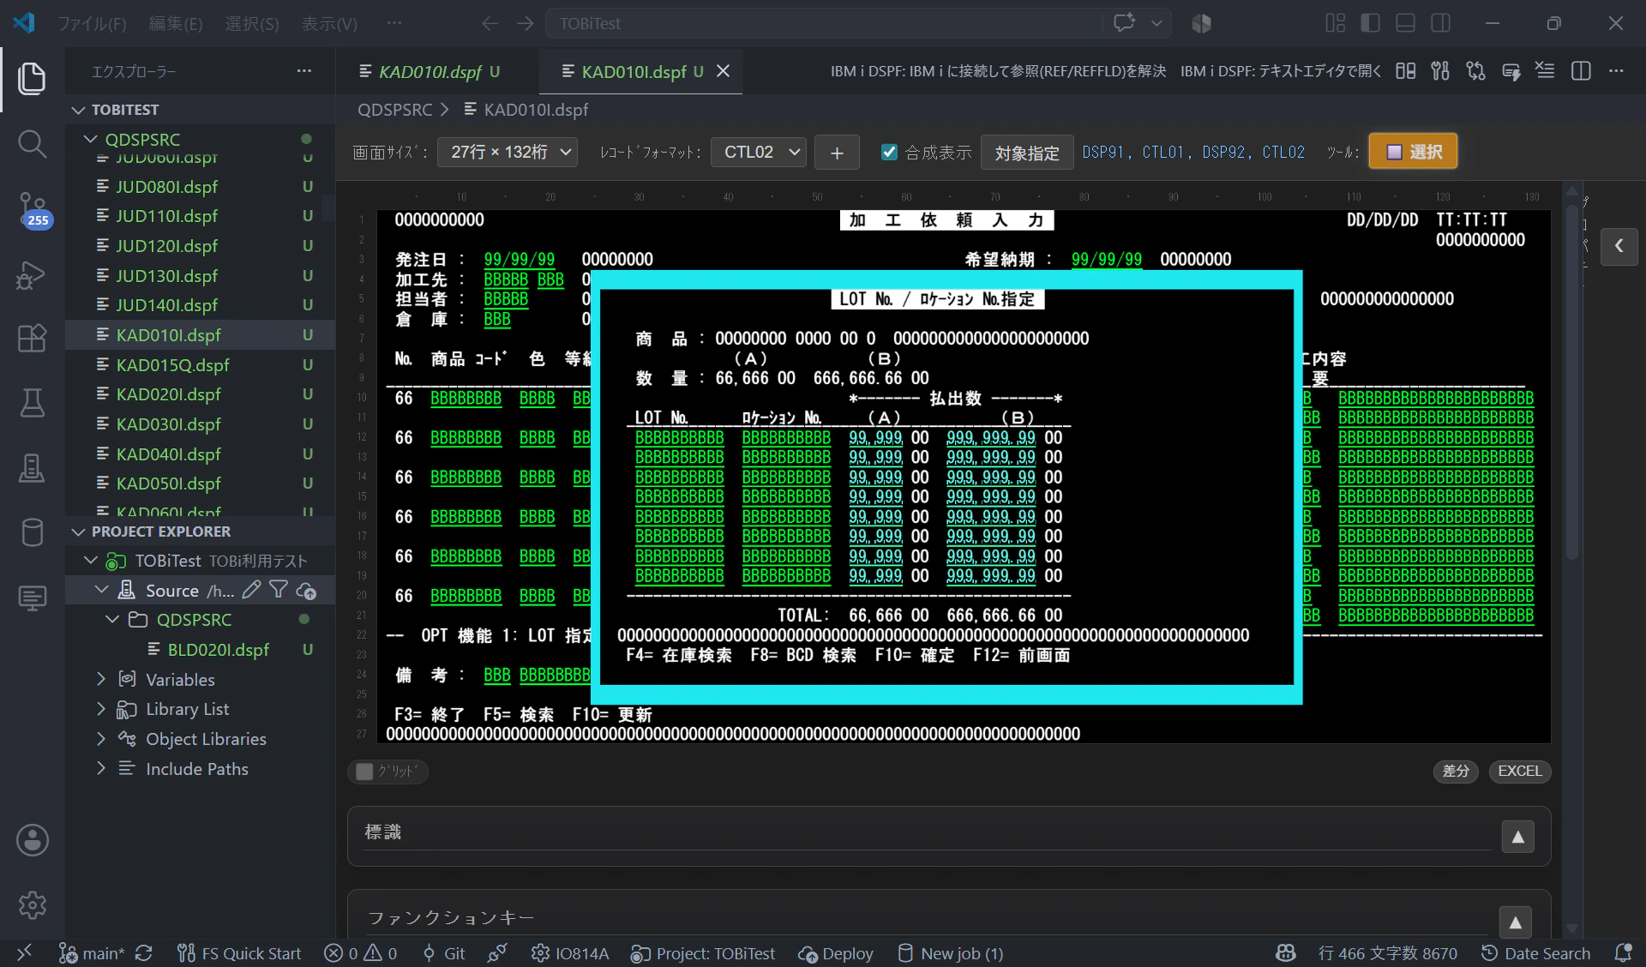The image size is (1646, 967).
Task: Click the TOBiTest command center search box
Action: (823, 23)
